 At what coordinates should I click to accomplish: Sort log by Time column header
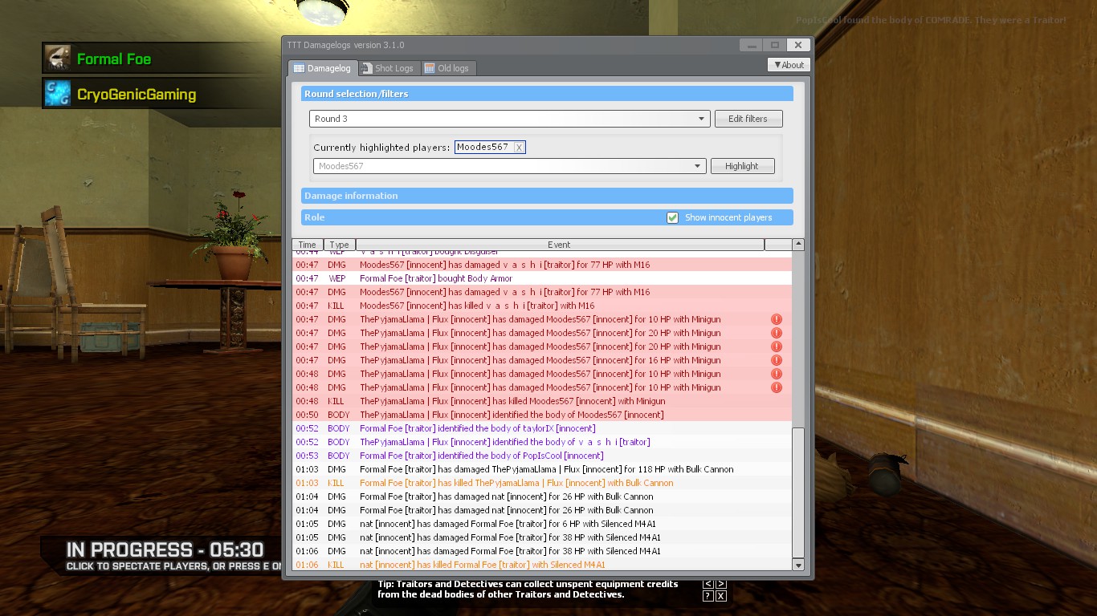(x=308, y=245)
